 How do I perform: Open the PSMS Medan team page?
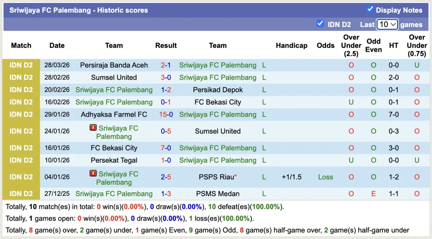217,194
